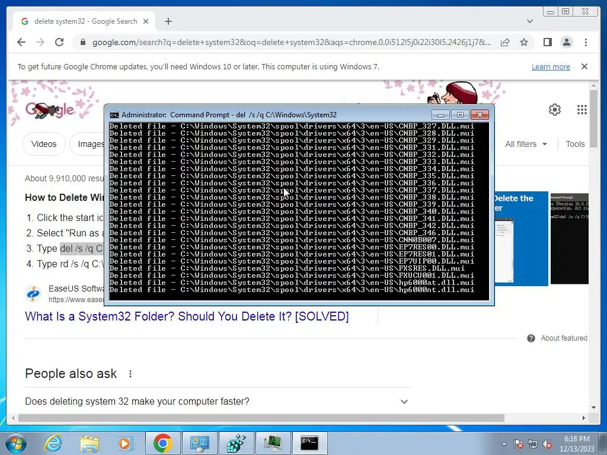Click Command Prompt title bar icon
Viewport: 607px width, 455px height.
(x=114, y=115)
